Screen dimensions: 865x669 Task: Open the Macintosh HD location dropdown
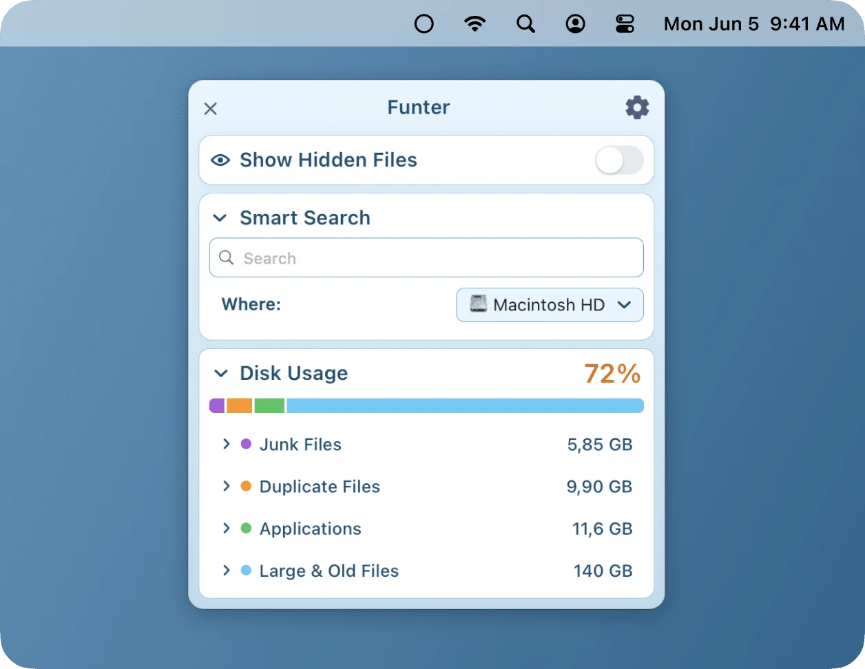[550, 305]
